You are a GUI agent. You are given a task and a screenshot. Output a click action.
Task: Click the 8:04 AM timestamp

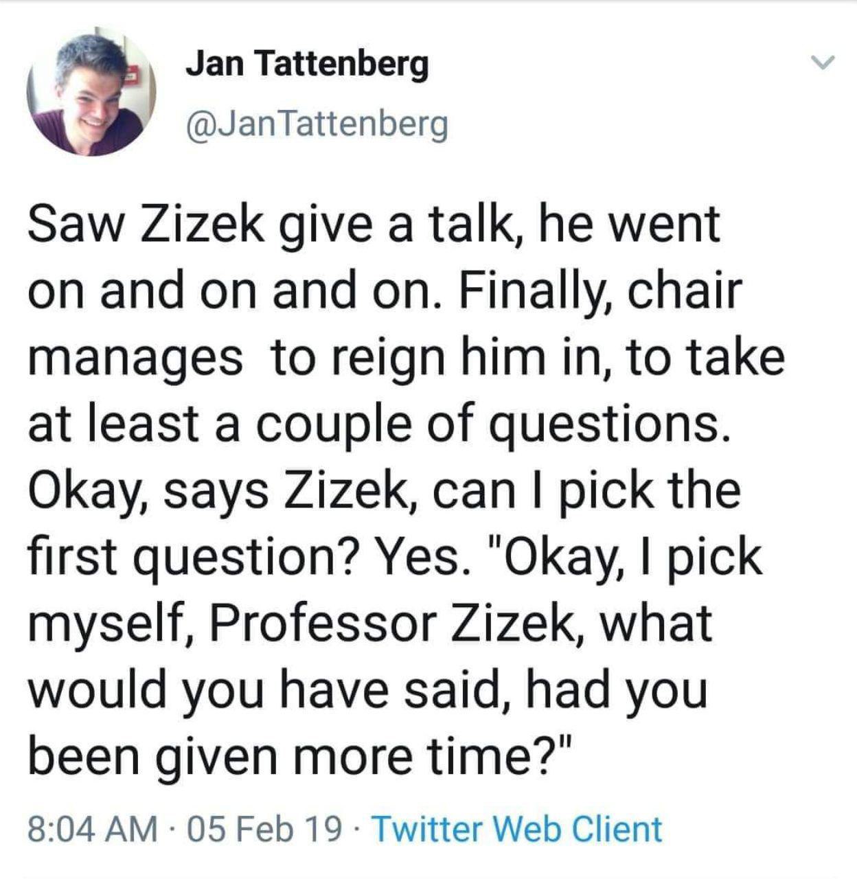click(x=93, y=828)
